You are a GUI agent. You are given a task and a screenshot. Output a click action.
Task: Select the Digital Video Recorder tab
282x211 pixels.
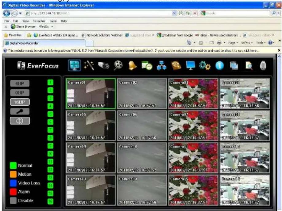[x=44, y=43]
